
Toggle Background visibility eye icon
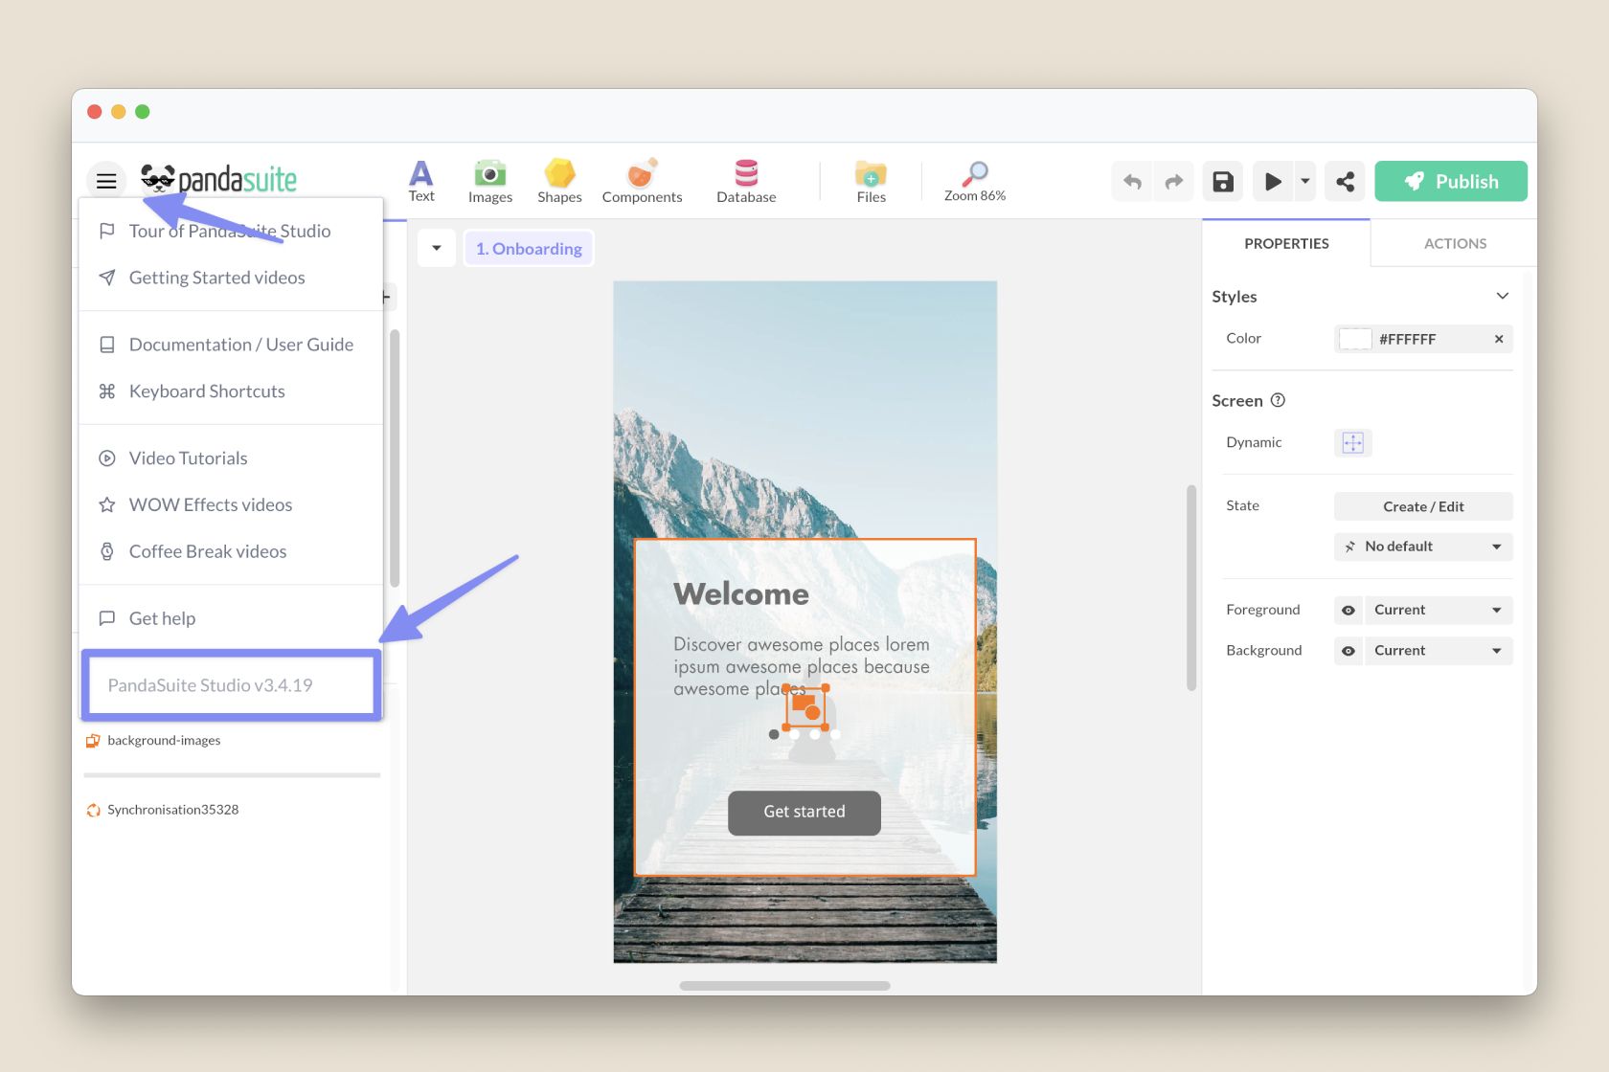click(x=1348, y=651)
